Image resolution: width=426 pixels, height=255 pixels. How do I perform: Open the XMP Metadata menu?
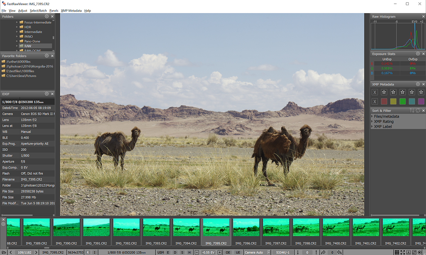[71, 11]
